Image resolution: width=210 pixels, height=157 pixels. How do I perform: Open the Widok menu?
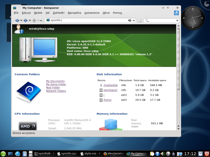tap(38, 13)
